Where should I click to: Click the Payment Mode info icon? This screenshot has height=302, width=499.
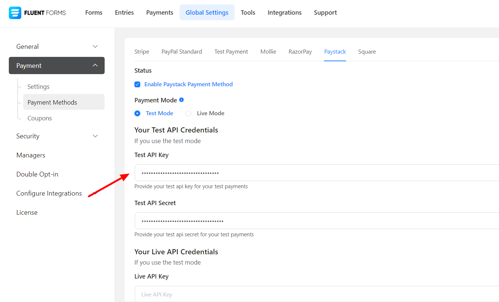(x=181, y=100)
